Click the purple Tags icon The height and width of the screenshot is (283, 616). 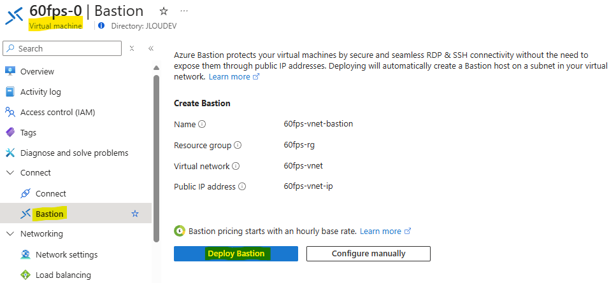pos(10,132)
